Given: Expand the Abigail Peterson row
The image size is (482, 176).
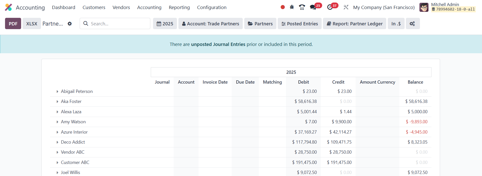Looking at the screenshot, I should pos(58,92).
